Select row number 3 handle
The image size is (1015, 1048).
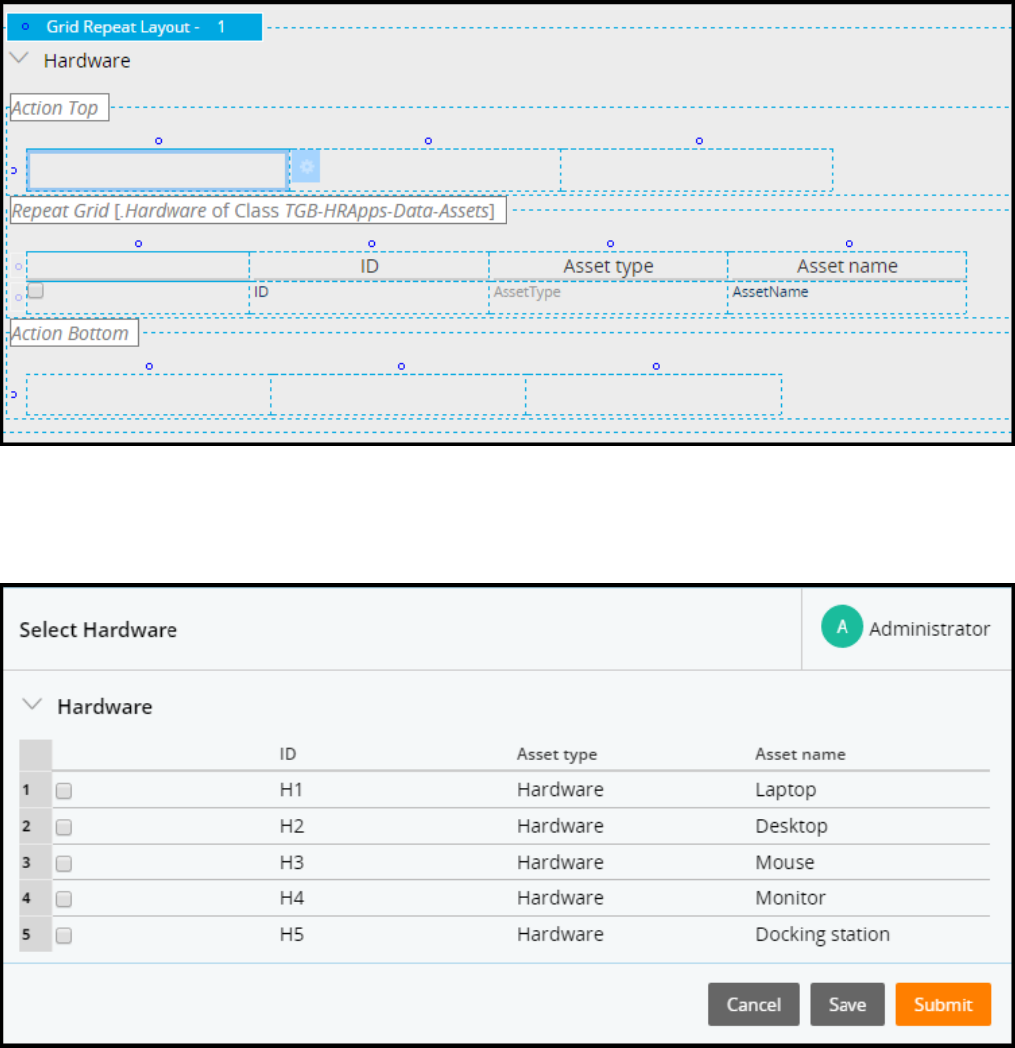pyautogui.click(x=36, y=862)
